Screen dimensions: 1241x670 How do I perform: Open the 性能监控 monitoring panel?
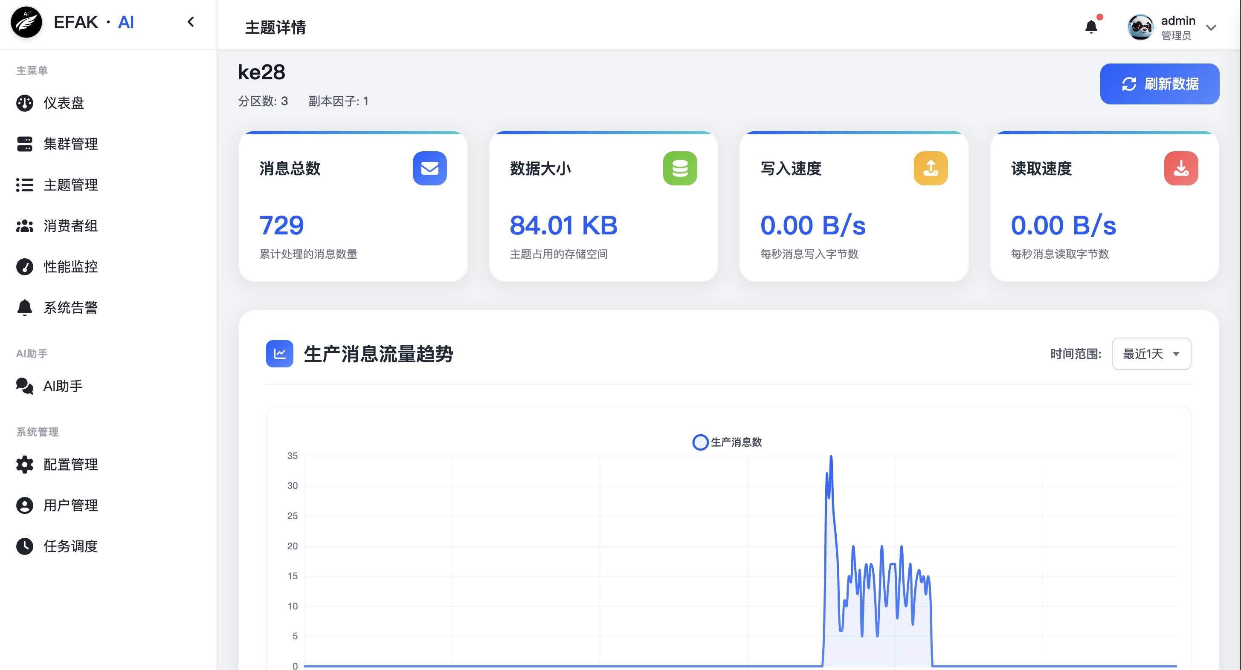tap(70, 267)
